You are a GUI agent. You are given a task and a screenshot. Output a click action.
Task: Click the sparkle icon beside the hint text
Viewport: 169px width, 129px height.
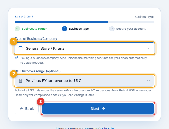(16, 58)
